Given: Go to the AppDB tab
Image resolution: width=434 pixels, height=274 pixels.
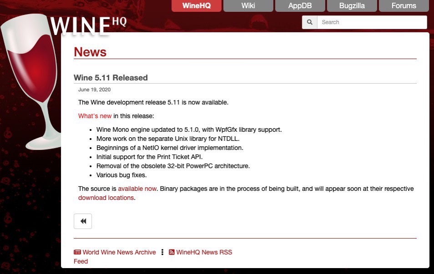Looking at the screenshot, I should 300,6.
